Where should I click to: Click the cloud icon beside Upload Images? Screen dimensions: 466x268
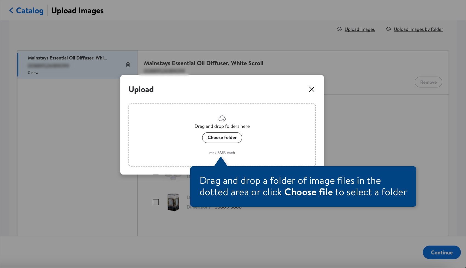click(x=339, y=29)
